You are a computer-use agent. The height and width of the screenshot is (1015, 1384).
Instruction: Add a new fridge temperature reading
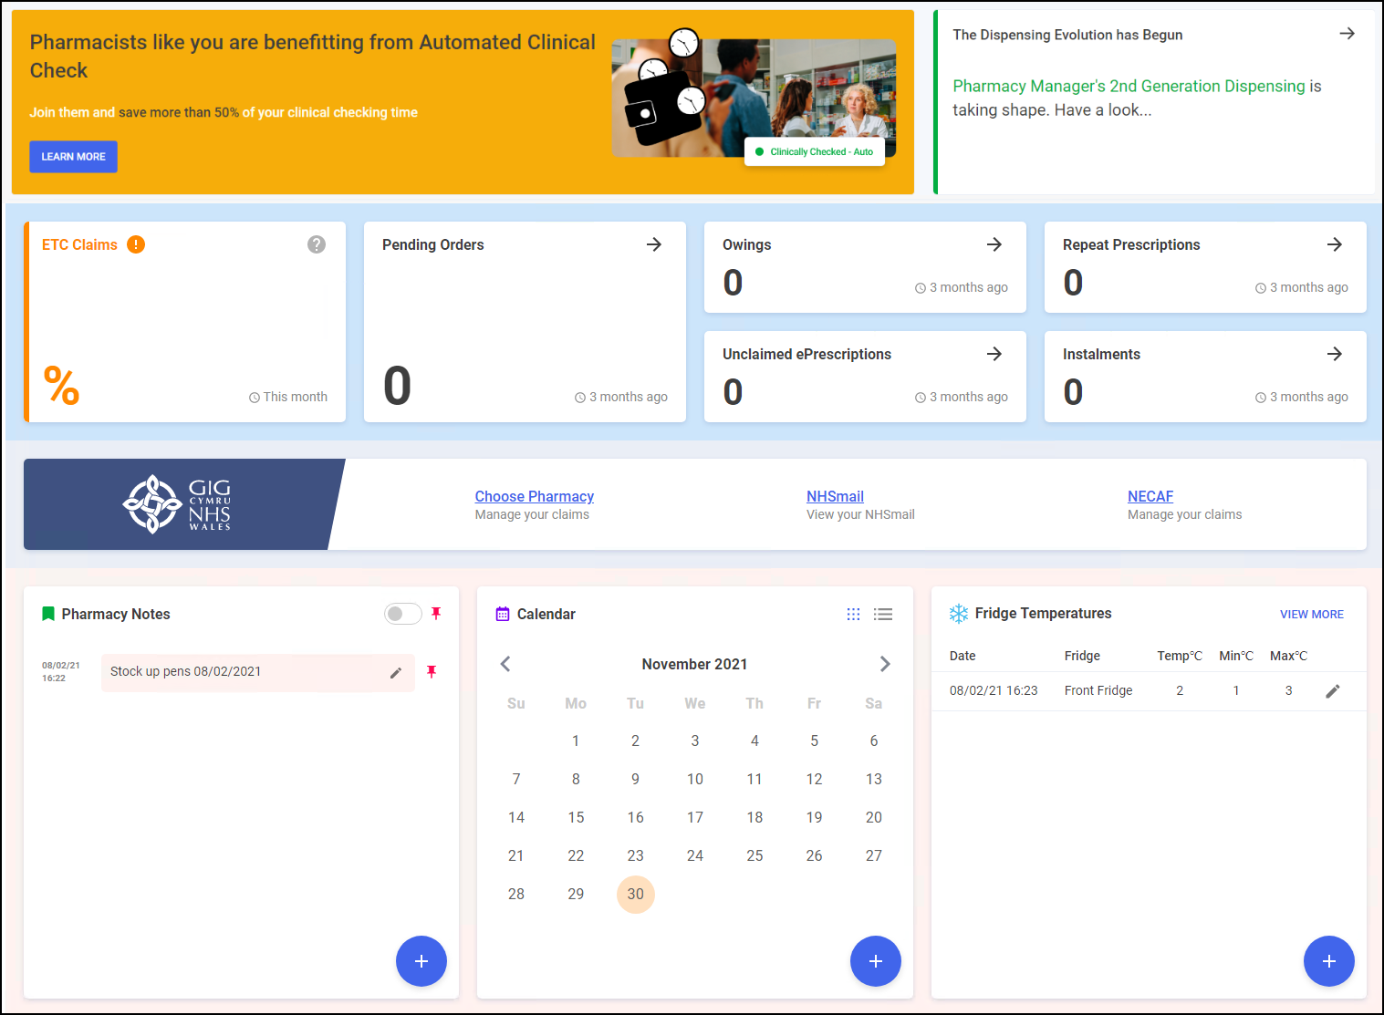click(1329, 961)
